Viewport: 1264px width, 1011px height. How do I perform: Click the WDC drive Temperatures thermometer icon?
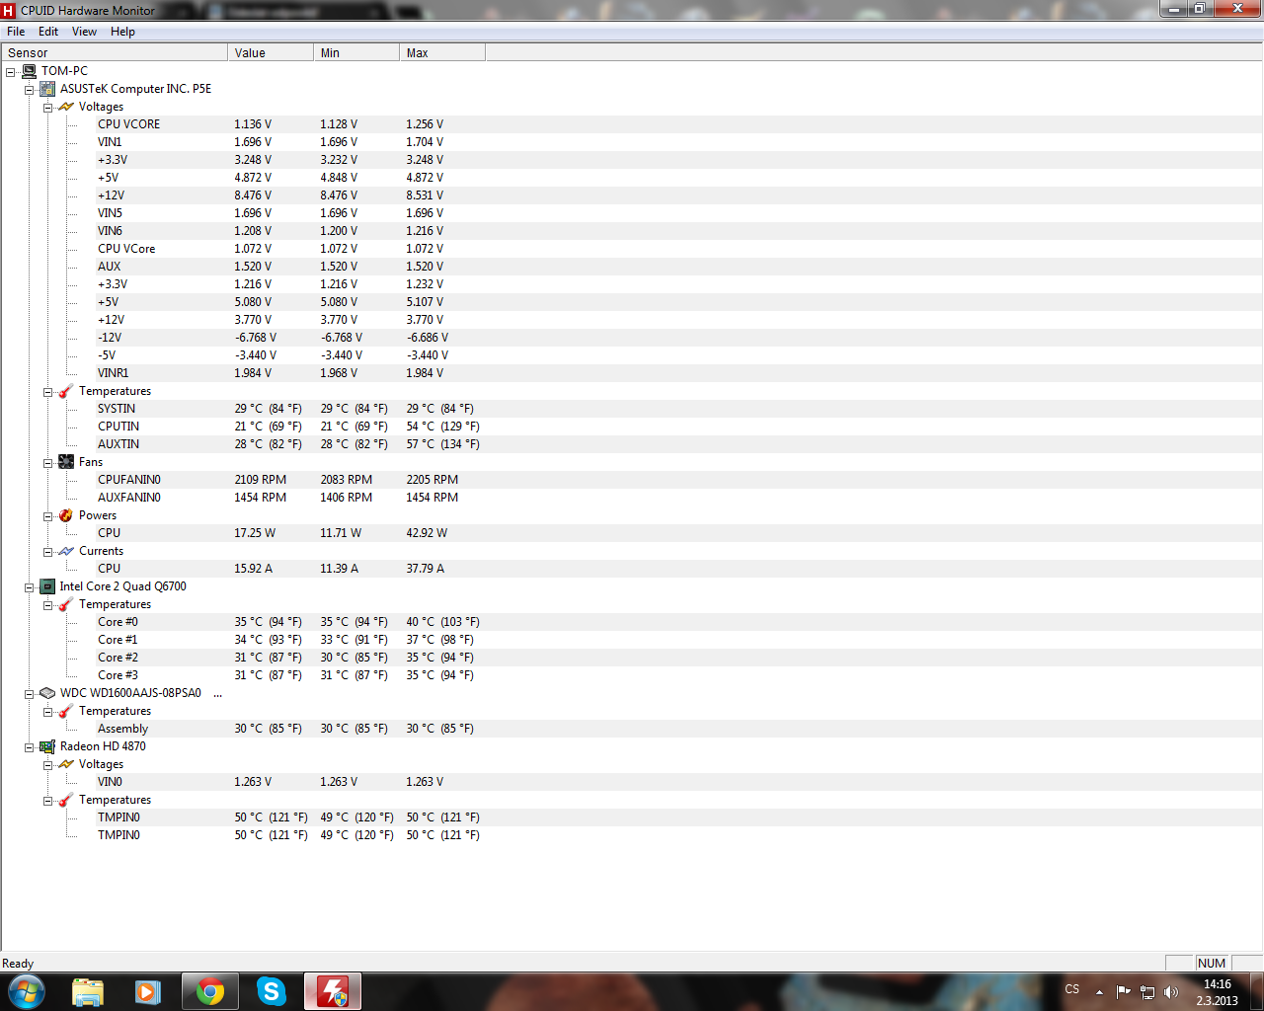coord(66,711)
